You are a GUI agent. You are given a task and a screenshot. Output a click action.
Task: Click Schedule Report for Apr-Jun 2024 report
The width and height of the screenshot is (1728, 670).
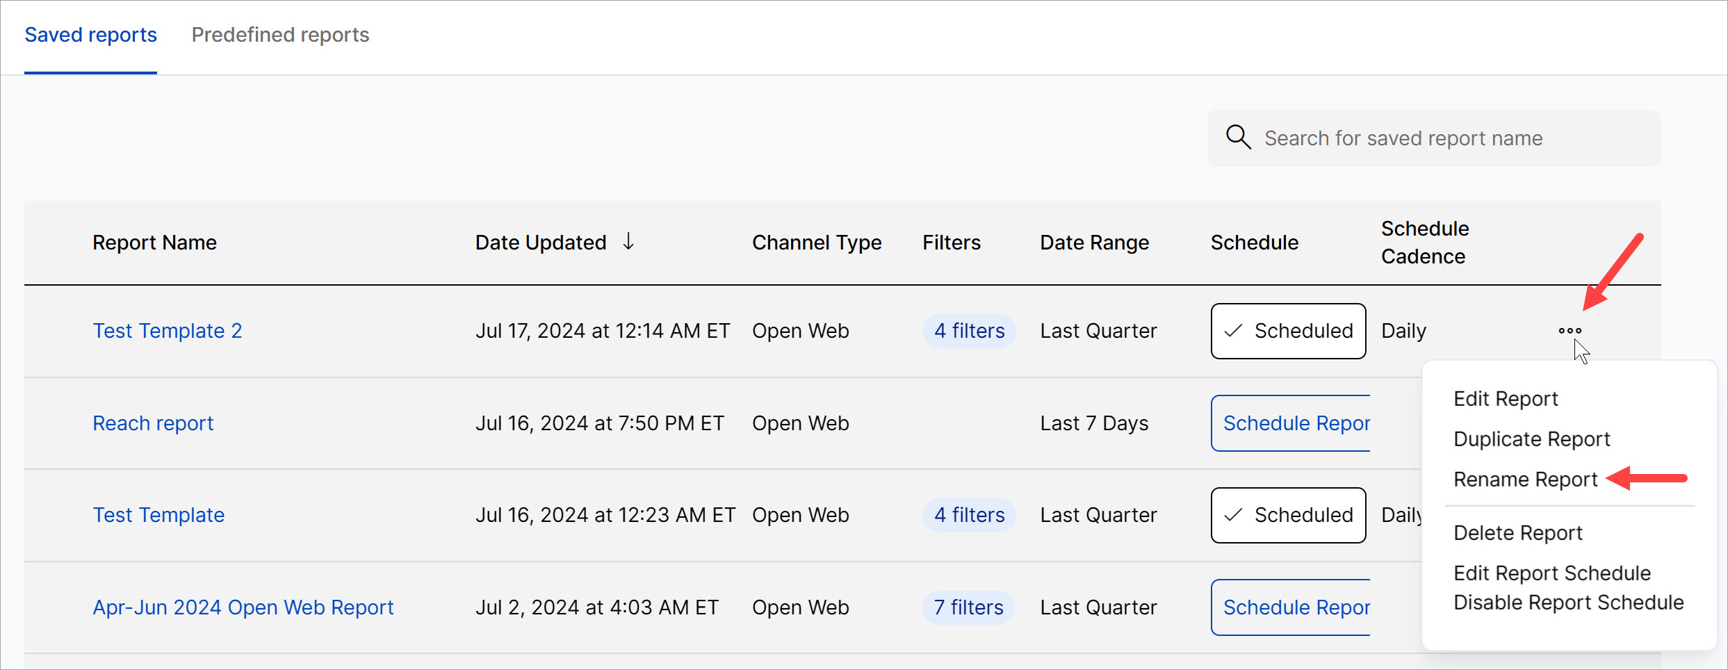pos(1291,607)
